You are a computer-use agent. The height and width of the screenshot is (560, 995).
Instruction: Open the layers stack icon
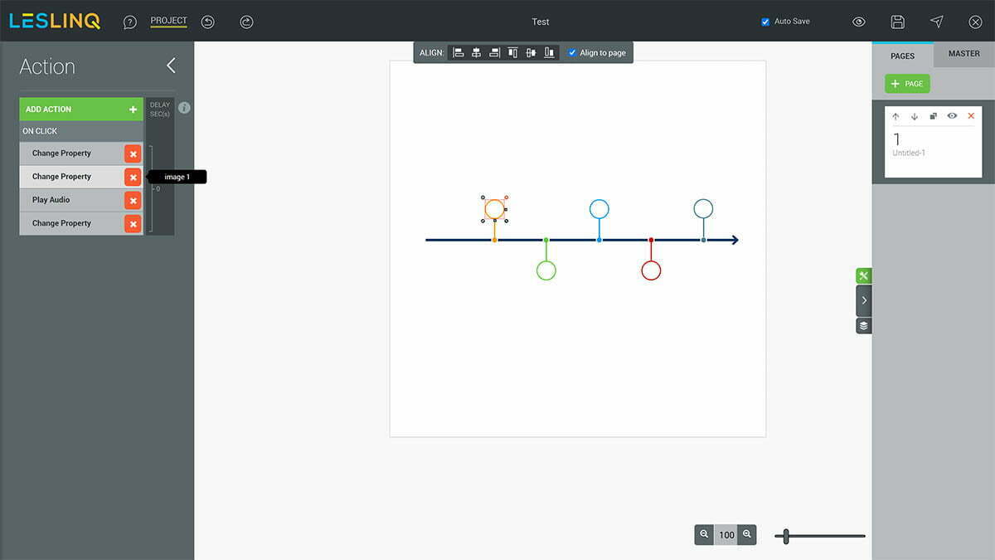pos(863,326)
